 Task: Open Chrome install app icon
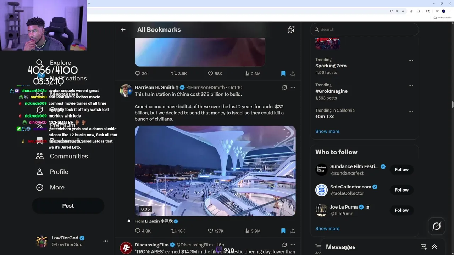coord(391,11)
